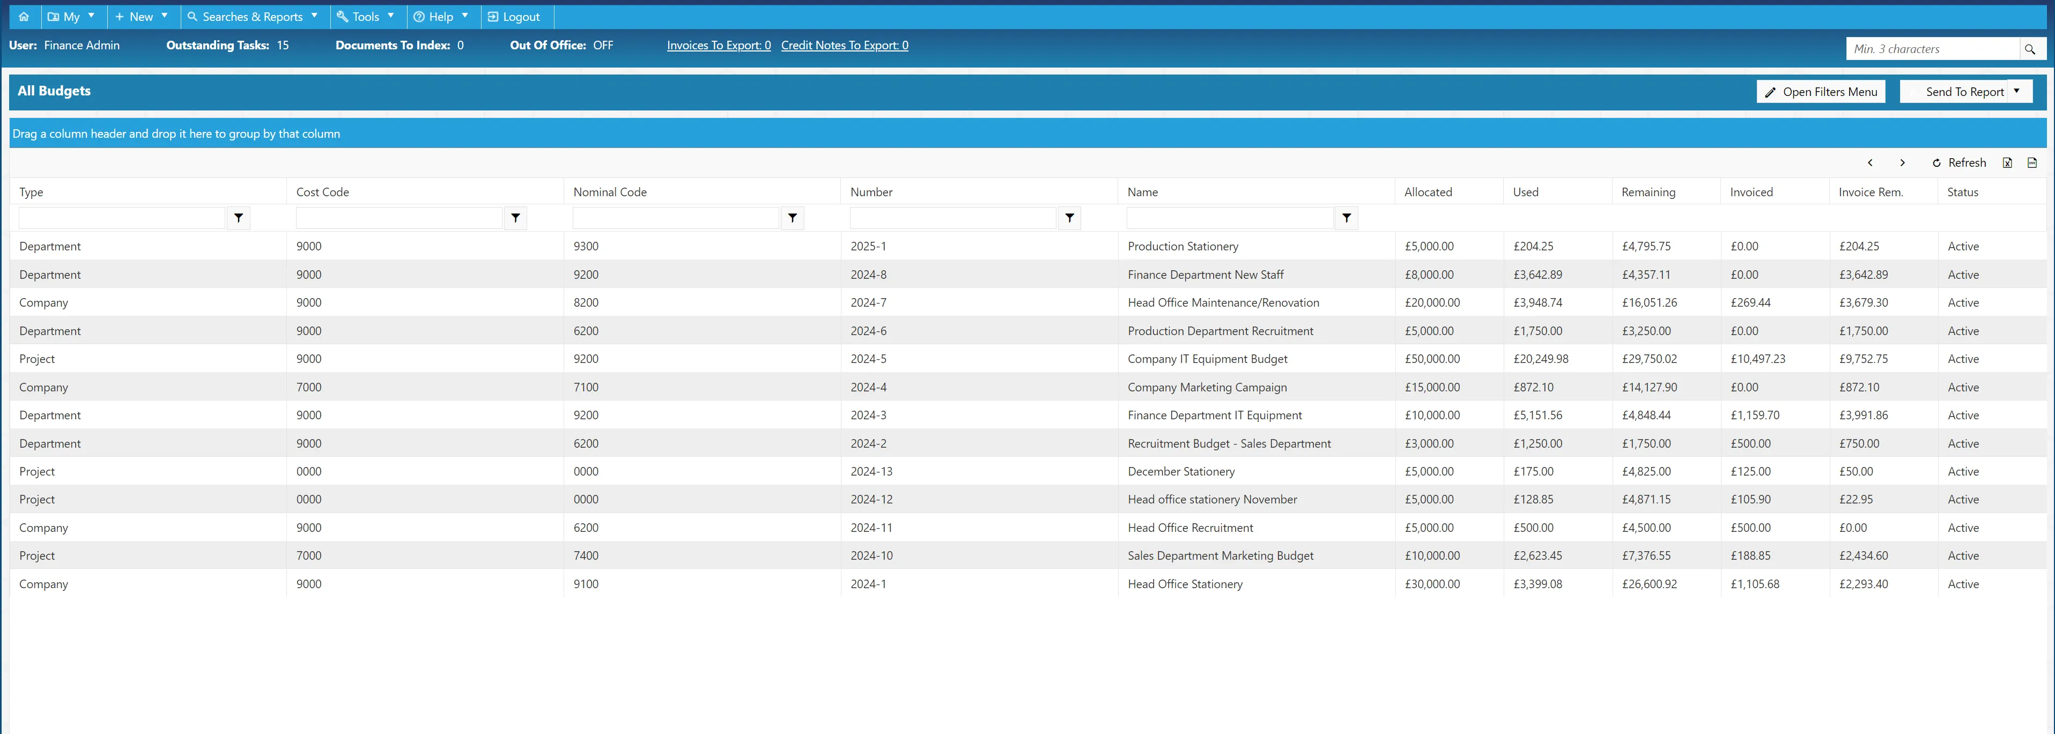Apply the Number column filter icon
This screenshot has width=2055, height=734.
coord(1069,218)
